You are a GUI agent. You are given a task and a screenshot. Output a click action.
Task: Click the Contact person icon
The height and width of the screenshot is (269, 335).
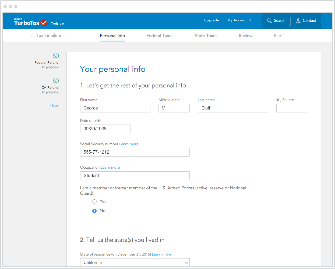coord(298,21)
